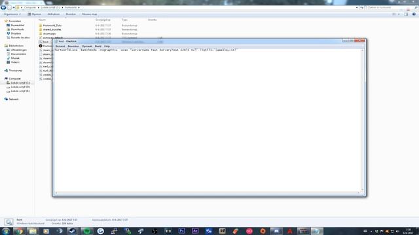The image size is (419, 235).
Task: Open the recent locations dropdown beside Forward
Action: 14,8
